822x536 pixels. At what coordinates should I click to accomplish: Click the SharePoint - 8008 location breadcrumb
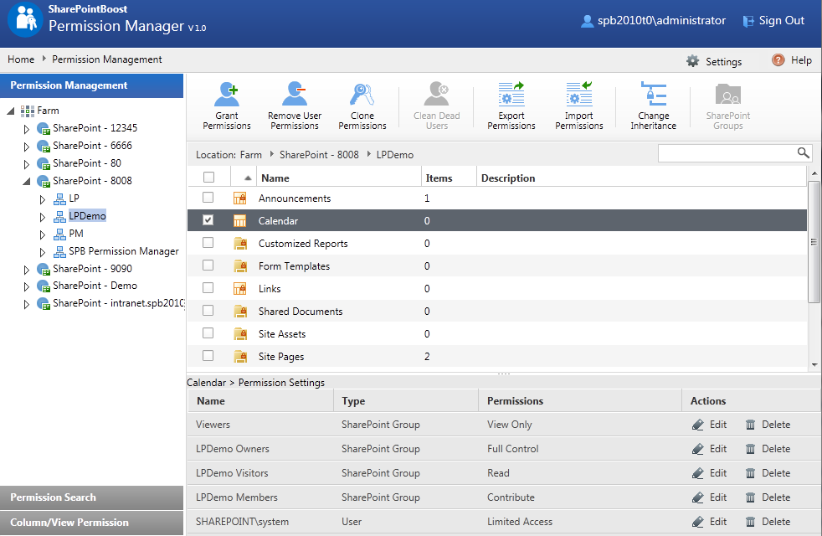pyautogui.click(x=319, y=155)
